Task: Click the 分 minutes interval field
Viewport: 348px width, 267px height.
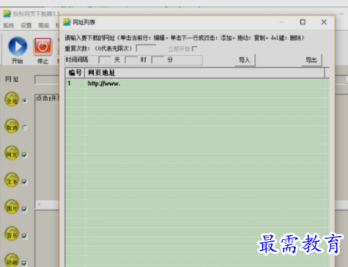Action: [x=158, y=60]
